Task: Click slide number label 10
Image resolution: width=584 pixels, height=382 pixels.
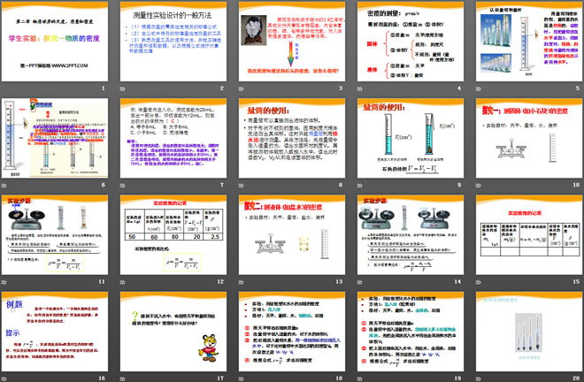Action: point(576,185)
